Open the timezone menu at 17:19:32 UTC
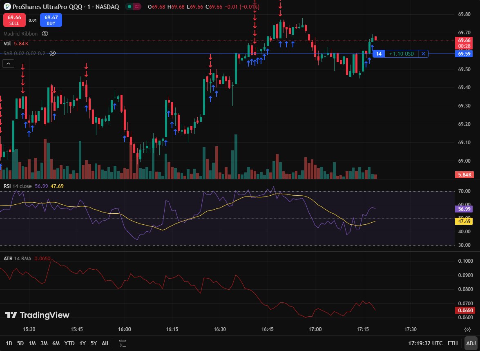The height and width of the screenshot is (351, 480). [424, 343]
